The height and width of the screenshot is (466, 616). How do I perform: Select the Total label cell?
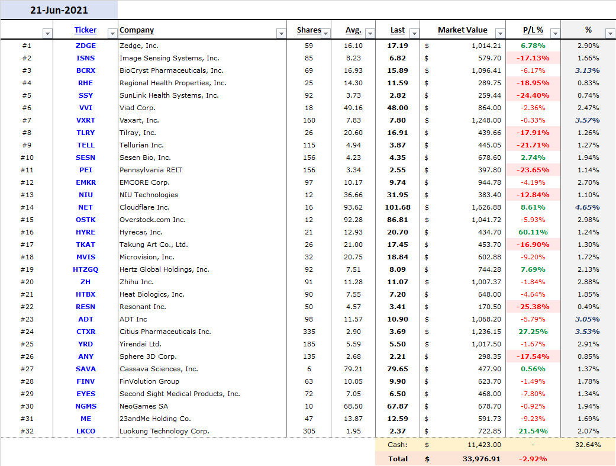398,459
